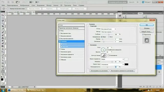Select the Clone Stamp tool
The image size is (164, 92).
click(x=3, y=38)
